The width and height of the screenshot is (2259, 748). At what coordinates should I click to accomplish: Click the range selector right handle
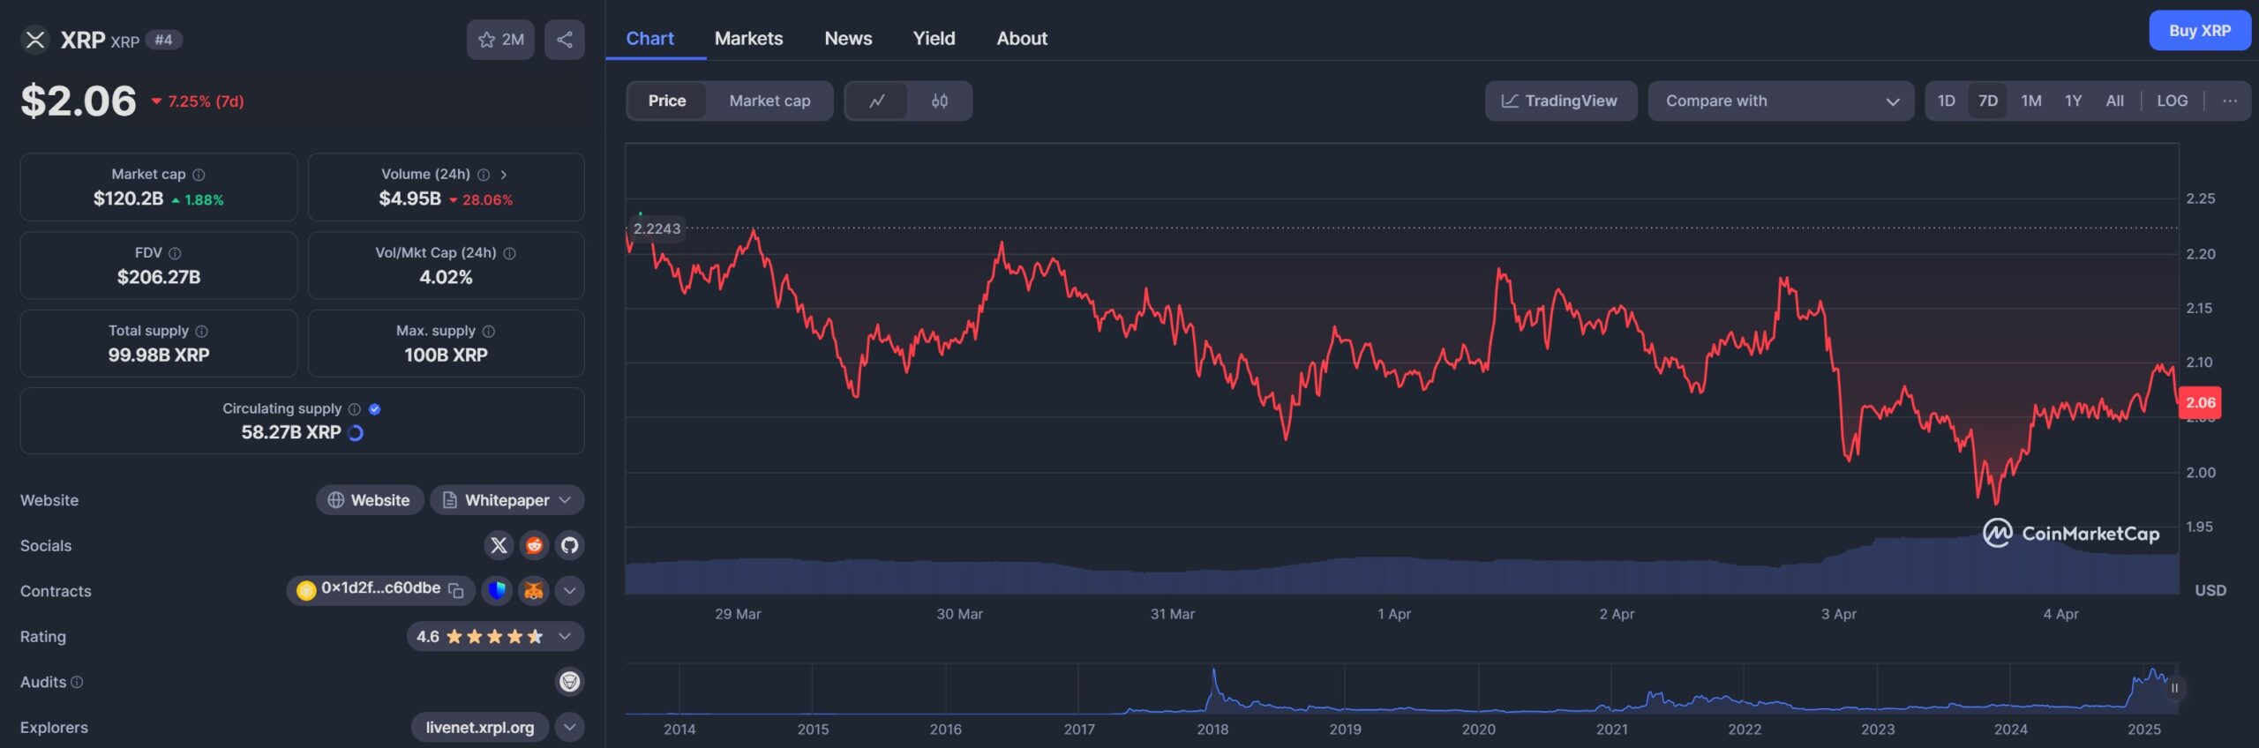(x=2174, y=688)
